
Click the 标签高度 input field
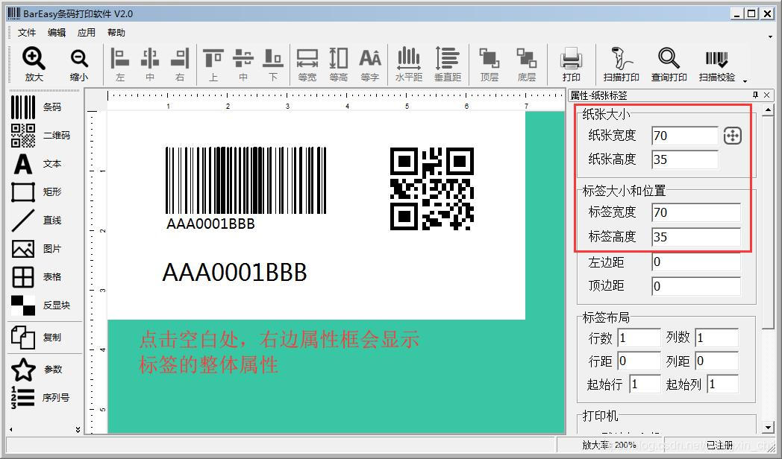[x=696, y=237]
